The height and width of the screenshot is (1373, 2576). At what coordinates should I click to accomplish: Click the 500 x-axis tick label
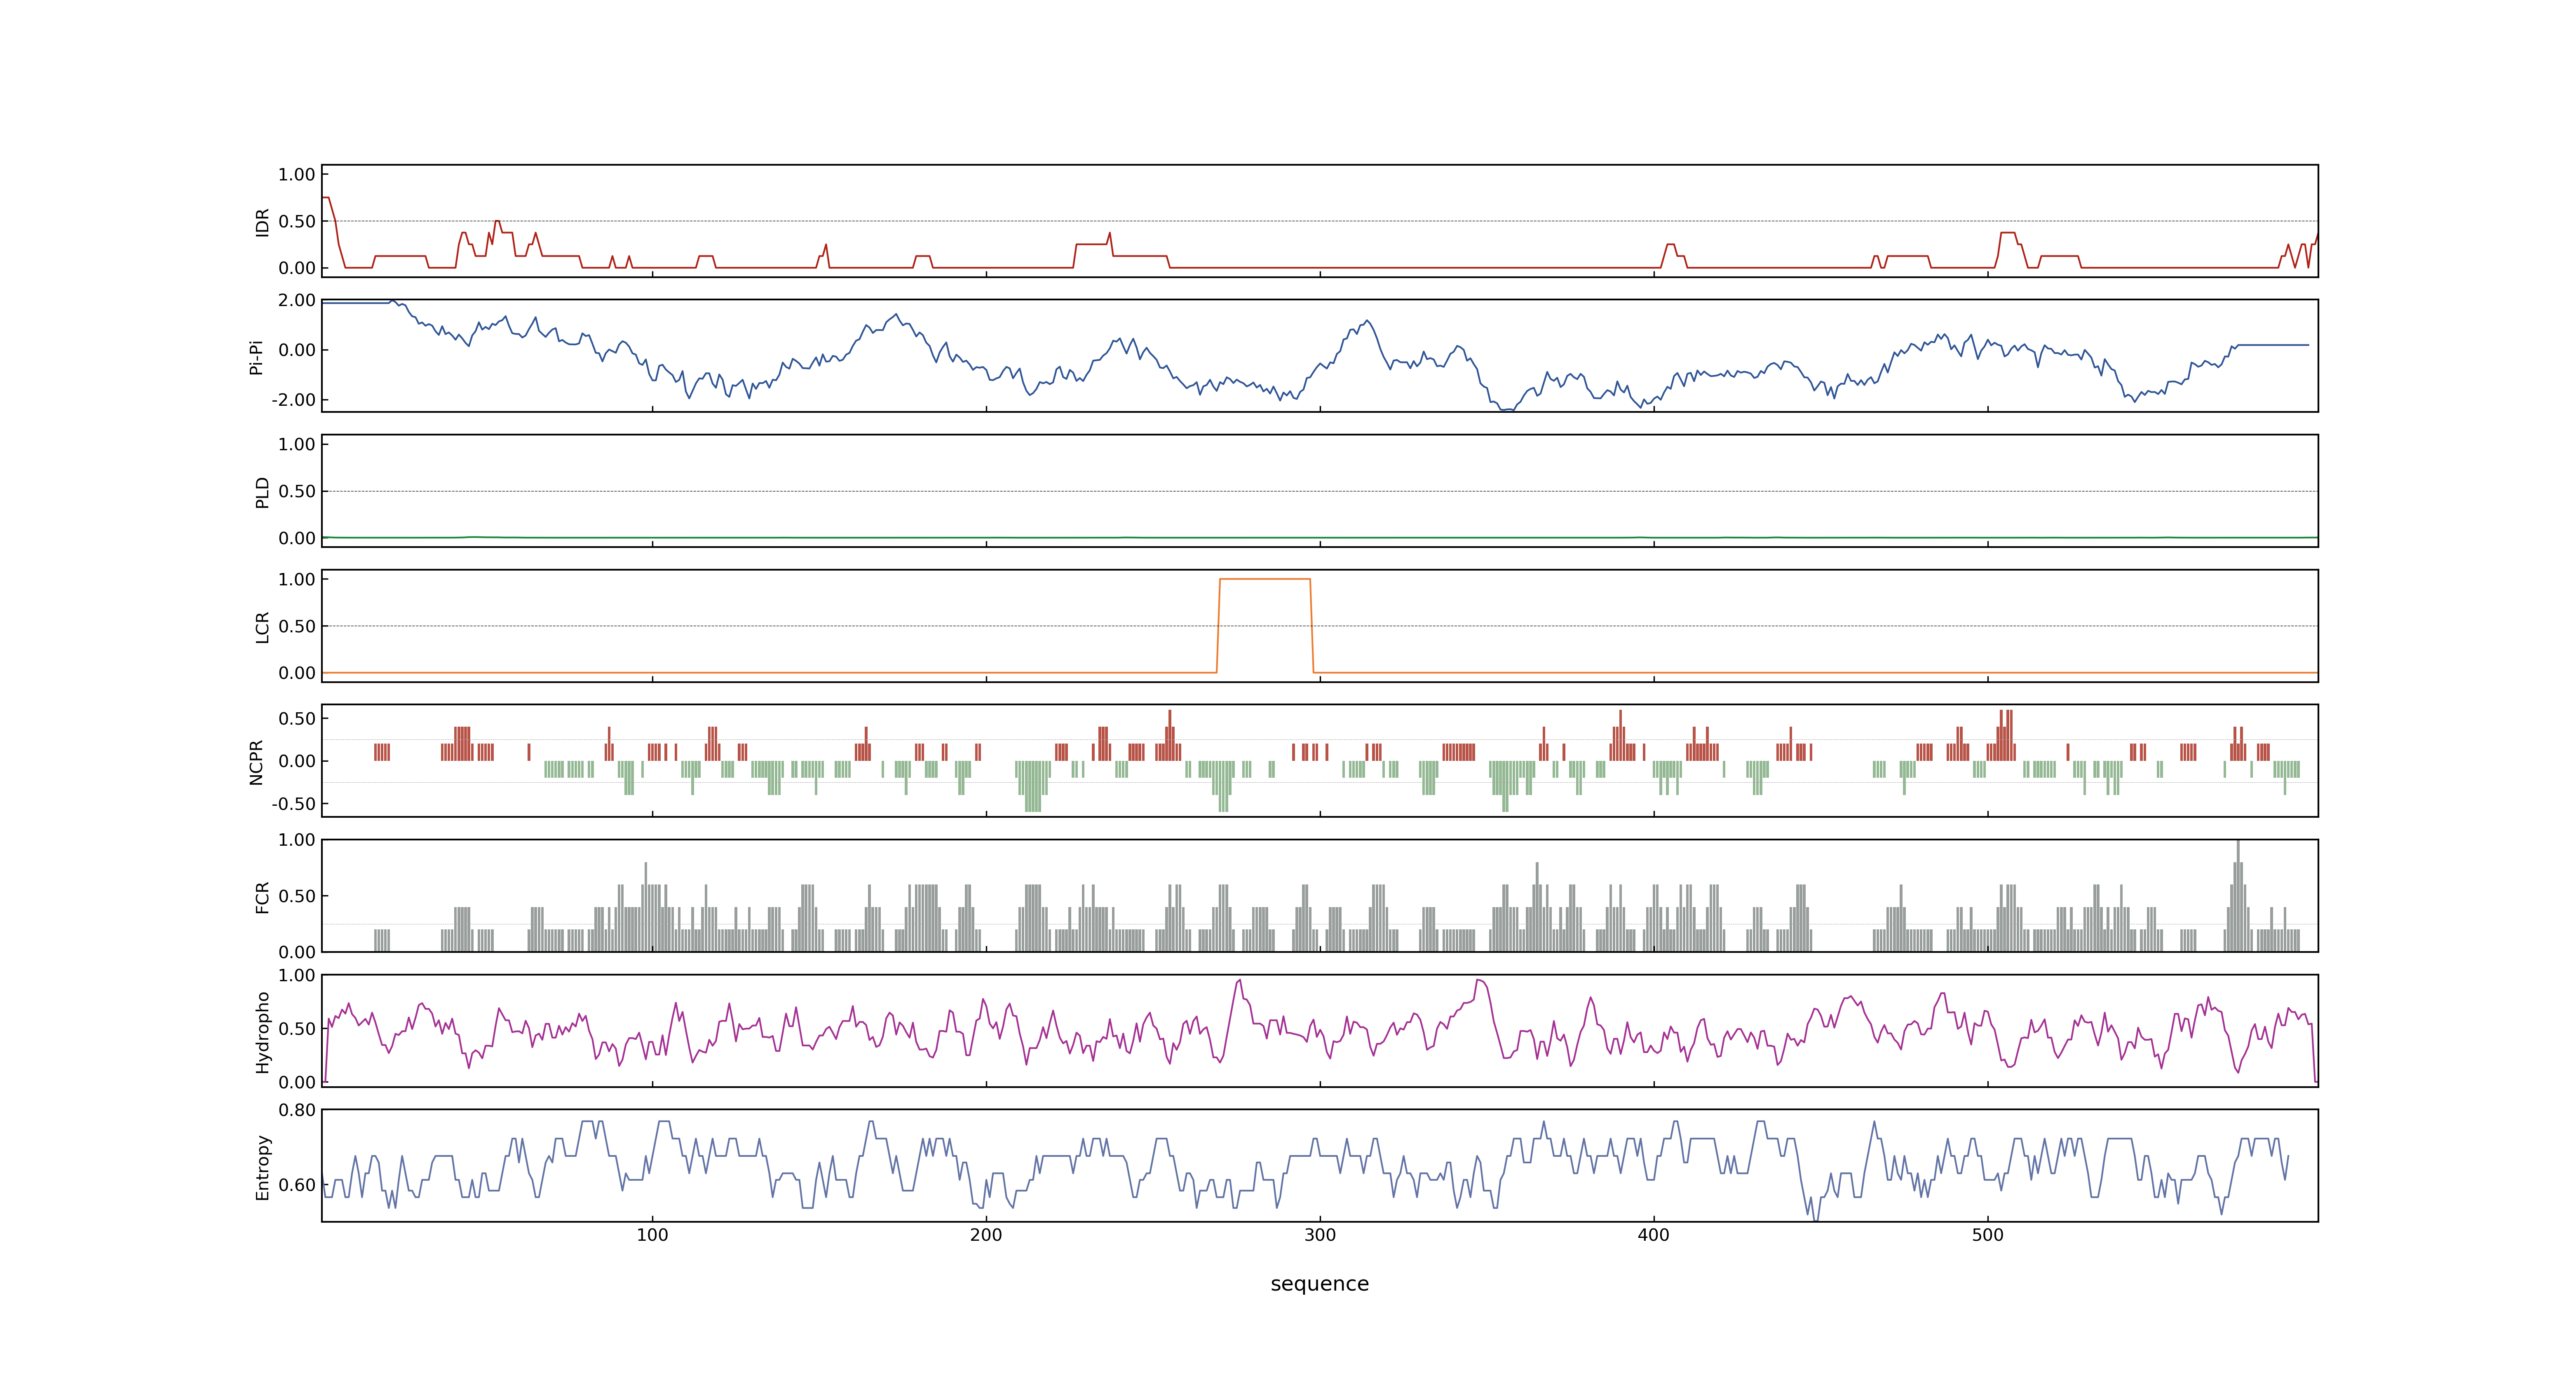point(1987,1235)
